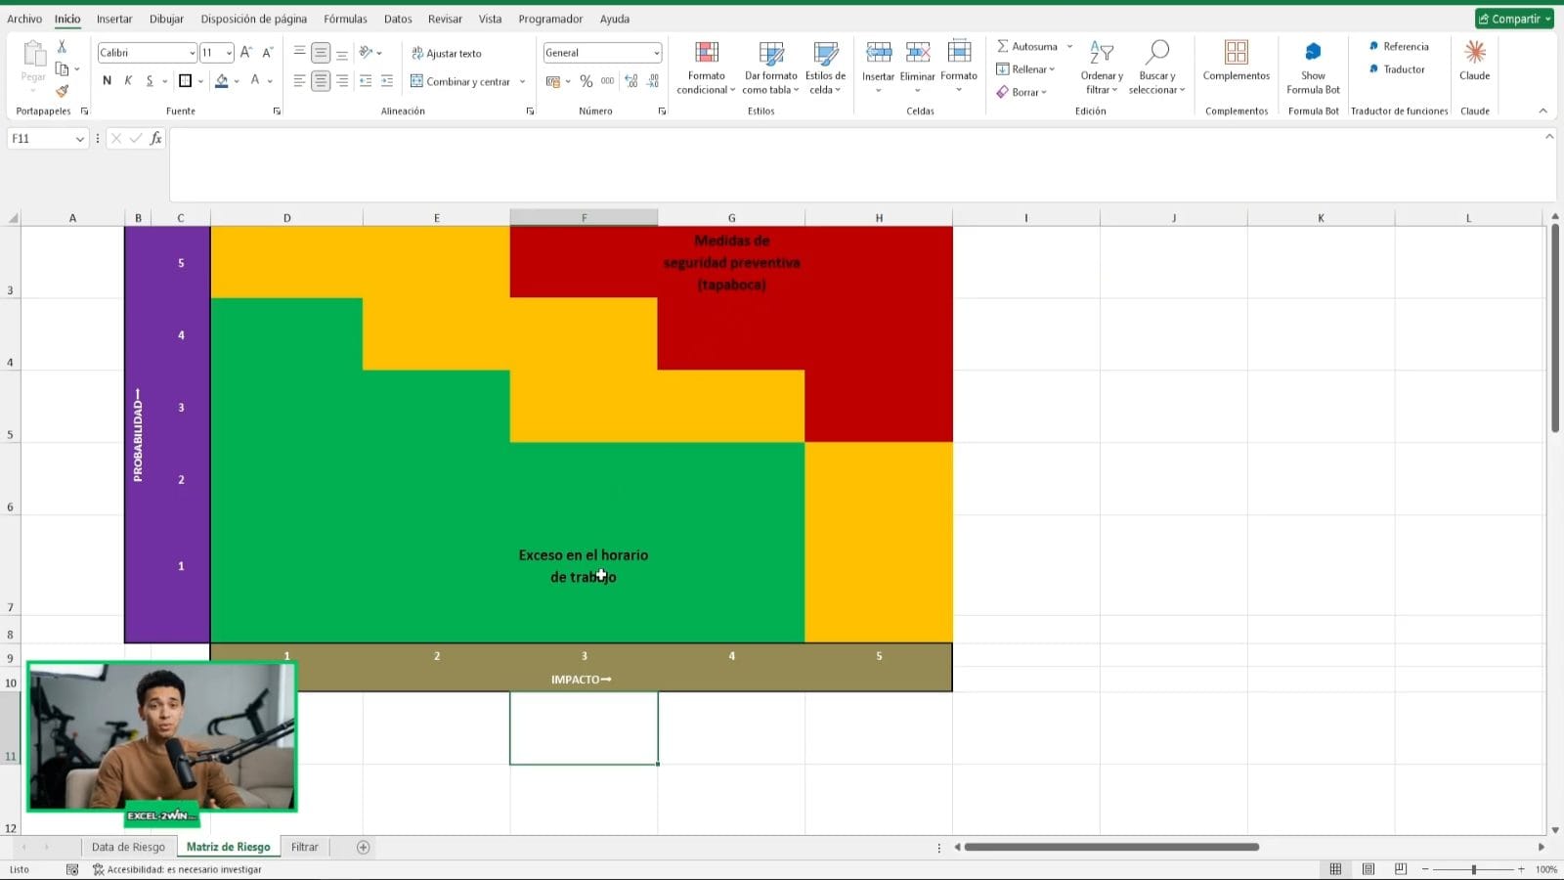Toggle top vertical alignment
This screenshot has width=1564, height=880.
pos(299,53)
